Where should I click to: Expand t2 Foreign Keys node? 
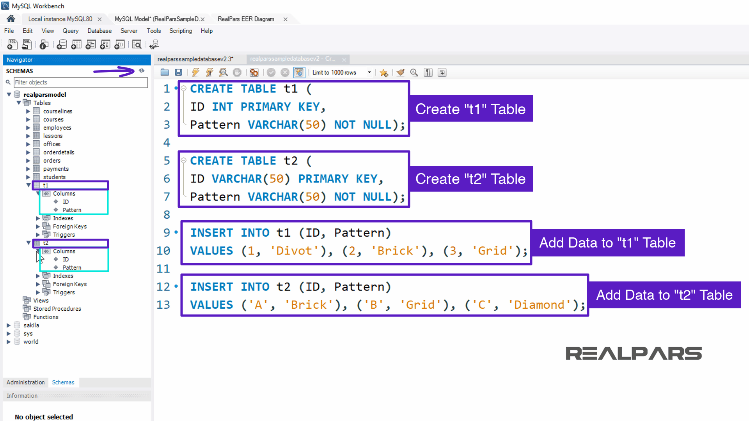coord(38,284)
